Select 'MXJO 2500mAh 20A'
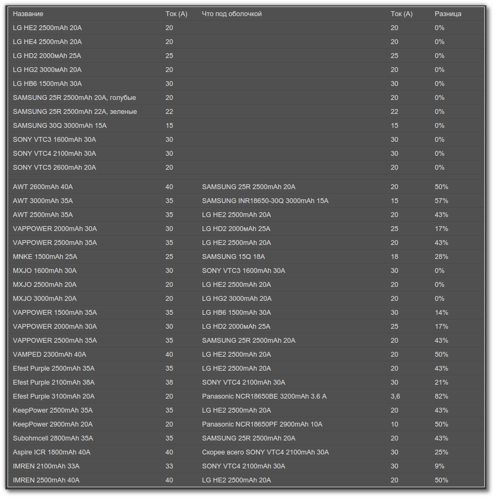Screen dimensions: 495x498 45,285
